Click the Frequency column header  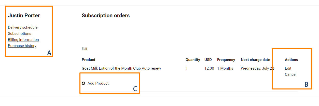point(226,60)
